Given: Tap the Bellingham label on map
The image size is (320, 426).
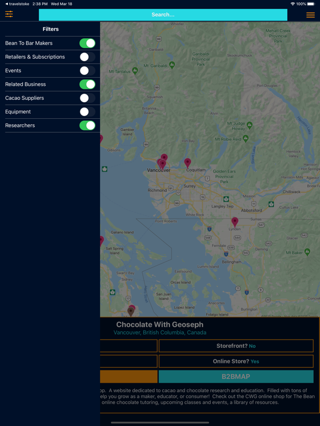Looking at the screenshot, I should (232, 262).
